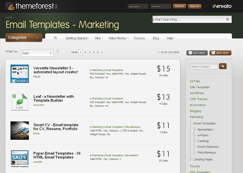Select All Files in the sidebar
The height and width of the screenshot is (173, 243).
click(x=195, y=81)
